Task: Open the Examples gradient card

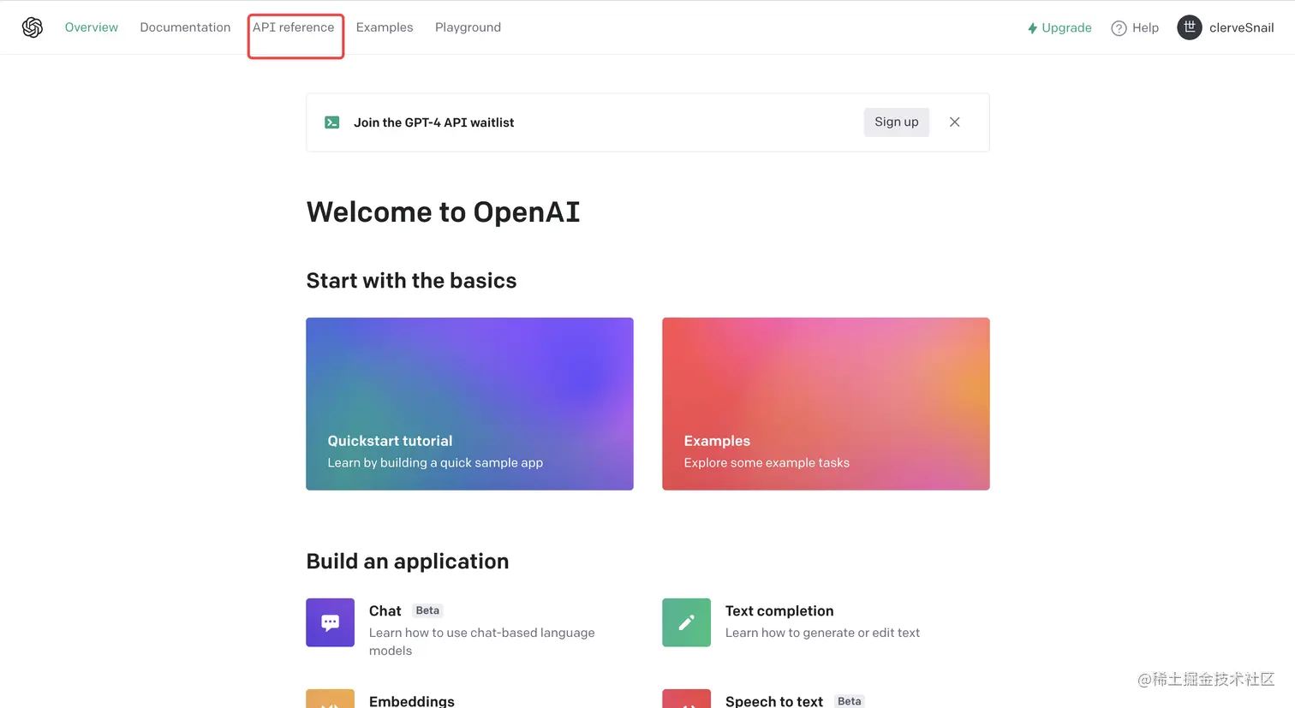Action: (826, 404)
